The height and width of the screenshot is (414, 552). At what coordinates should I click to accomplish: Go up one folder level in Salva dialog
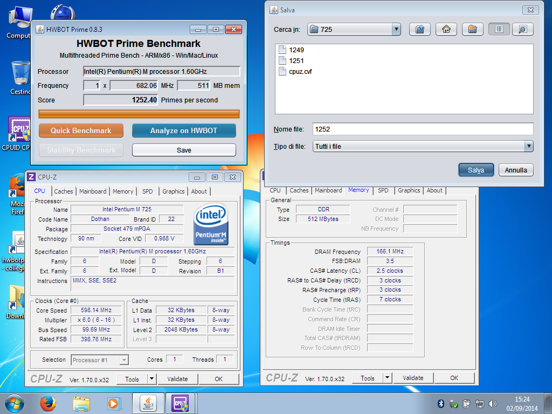click(x=419, y=29)
